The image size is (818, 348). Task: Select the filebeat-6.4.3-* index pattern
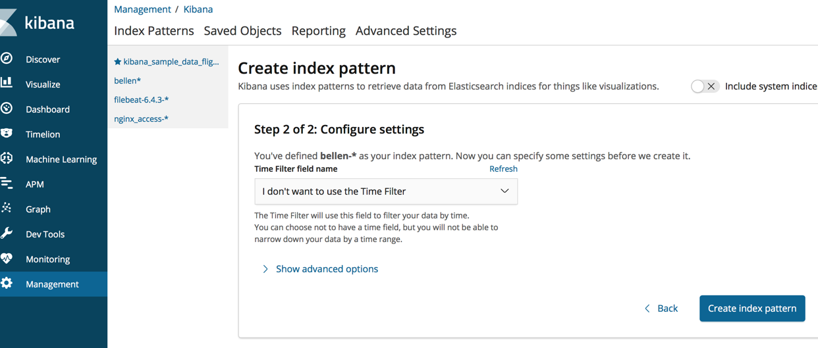[142, 100]
